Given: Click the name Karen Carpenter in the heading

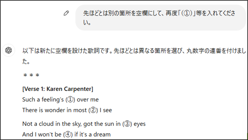Looking at the screenshot, I should click(69, 89).
